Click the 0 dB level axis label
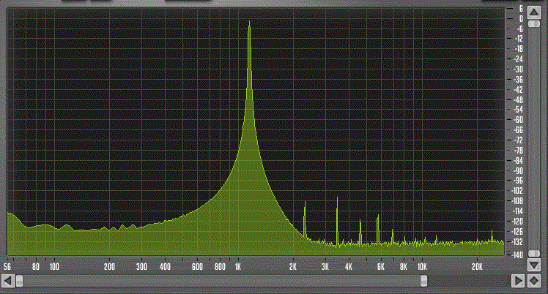 521,19
